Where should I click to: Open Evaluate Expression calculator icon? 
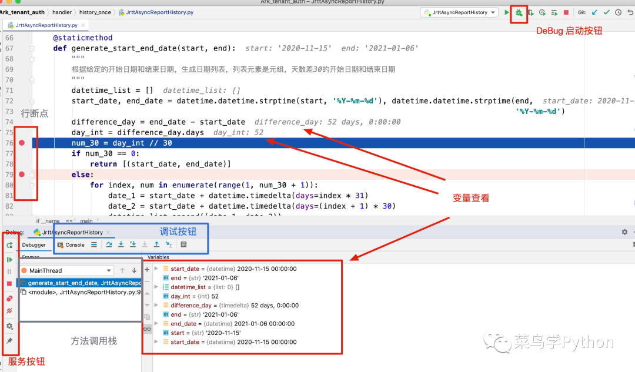pyautogui.click(x=183, y=244)
